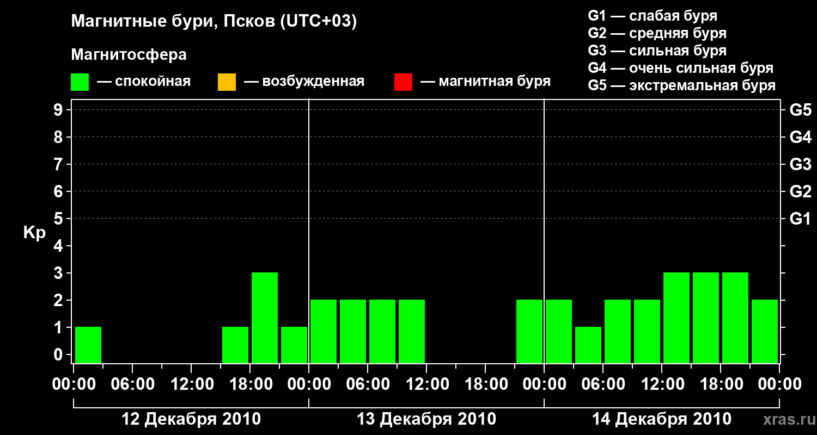The width and height of the screenshot is (817, 435).
Task: Select the Kp 1 bar at 03:00 on 14 December
Action: click(588, 345)
